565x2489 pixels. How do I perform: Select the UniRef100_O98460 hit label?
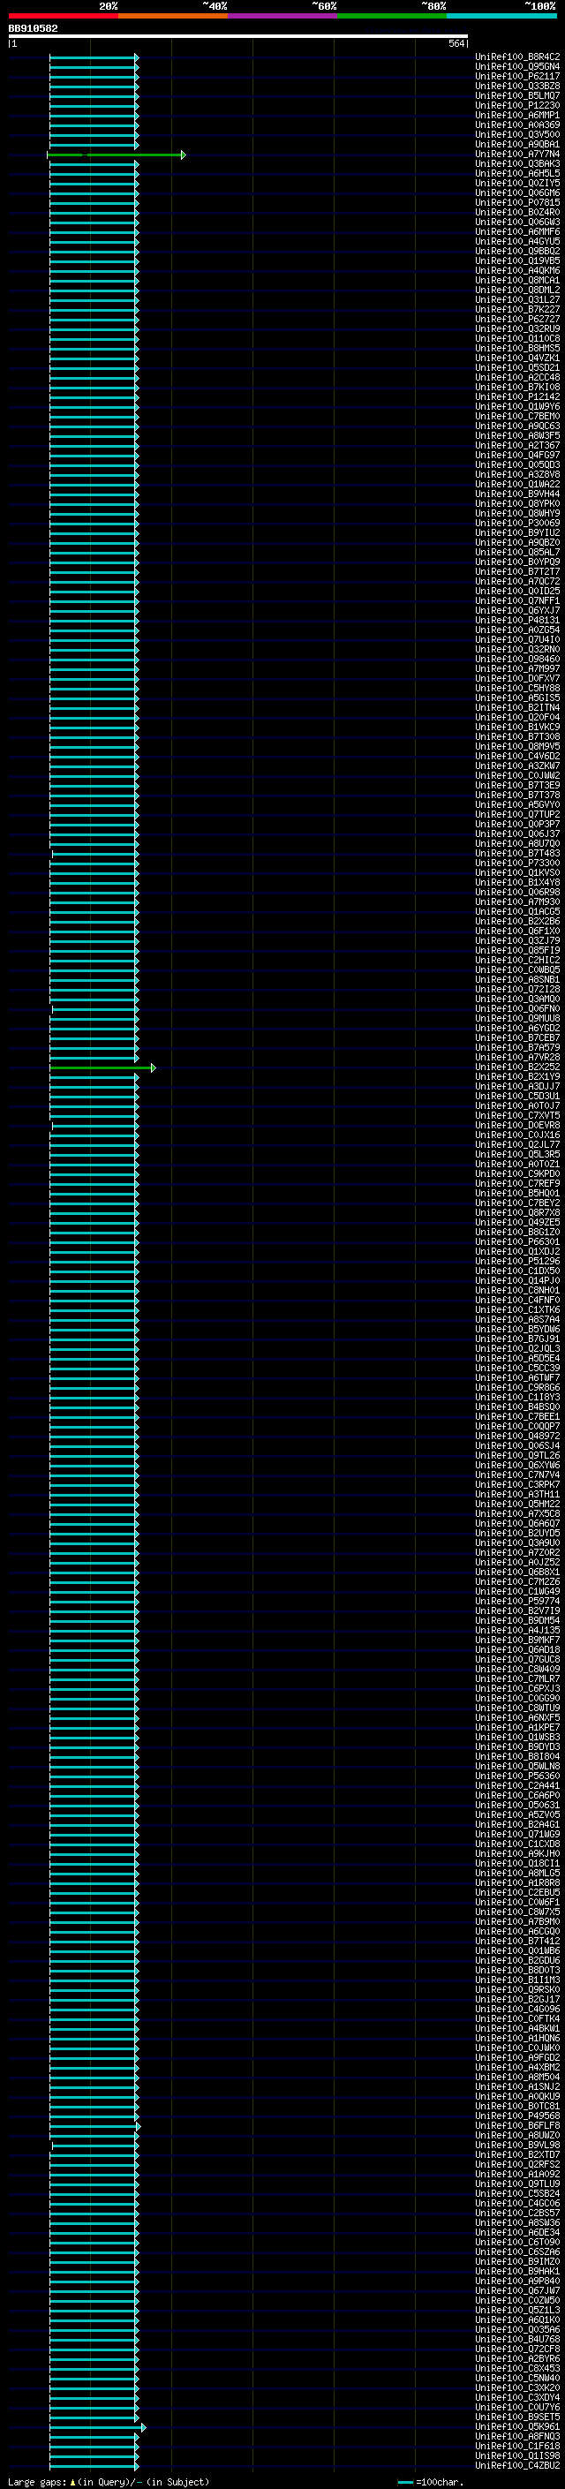coord(516,659)
